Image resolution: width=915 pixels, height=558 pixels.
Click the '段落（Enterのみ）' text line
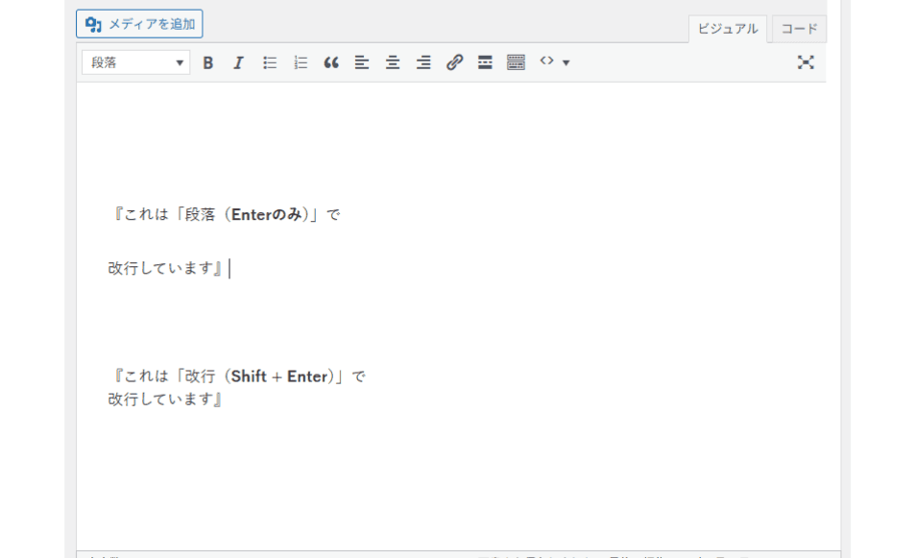(x=227, y=215)
